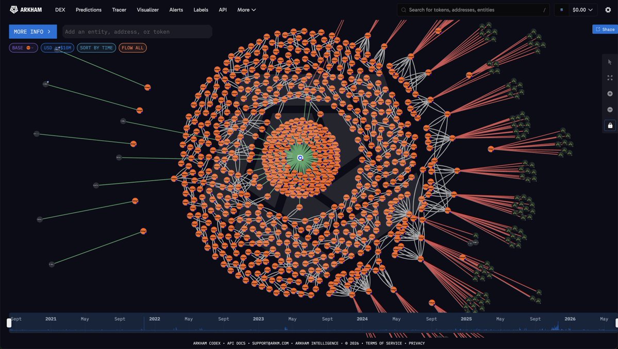Toggle SORT BY TIME option

(96, 48)
